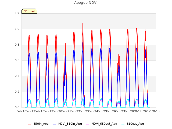Click the 0.4 y-axis tick label
172x129 pixels.
tap(17, 76)
